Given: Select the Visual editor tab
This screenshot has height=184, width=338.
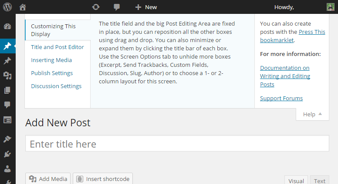Looking at the screenshot, I should tap(296, 181).
